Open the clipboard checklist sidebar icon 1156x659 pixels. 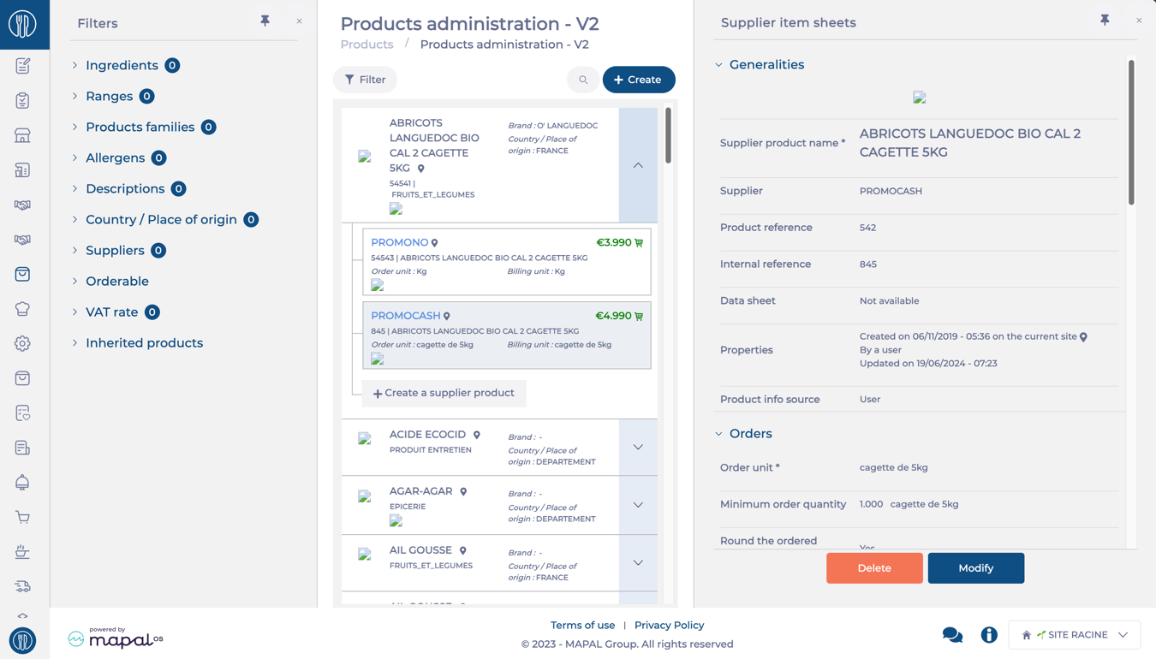(22, 101)
